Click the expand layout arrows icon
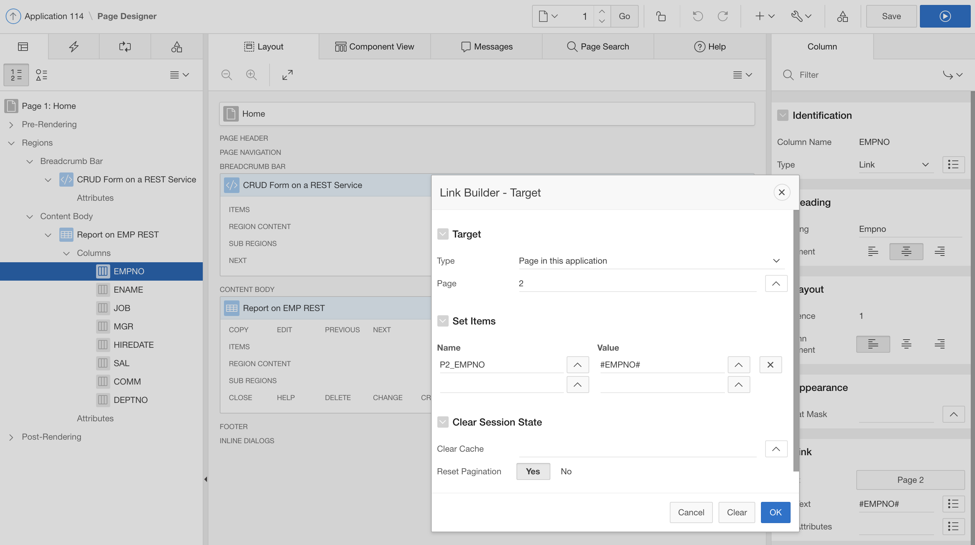This screenshot has height=545, width=975. (287, 75)
